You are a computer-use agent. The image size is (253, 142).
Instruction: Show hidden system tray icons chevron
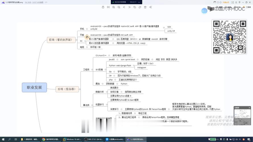click(x=218, y=139)
